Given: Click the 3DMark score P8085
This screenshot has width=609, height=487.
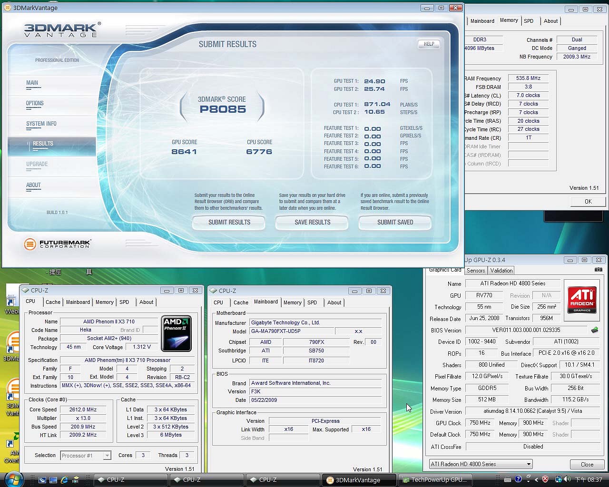Looking at the screenshot, I should [223, 109].
